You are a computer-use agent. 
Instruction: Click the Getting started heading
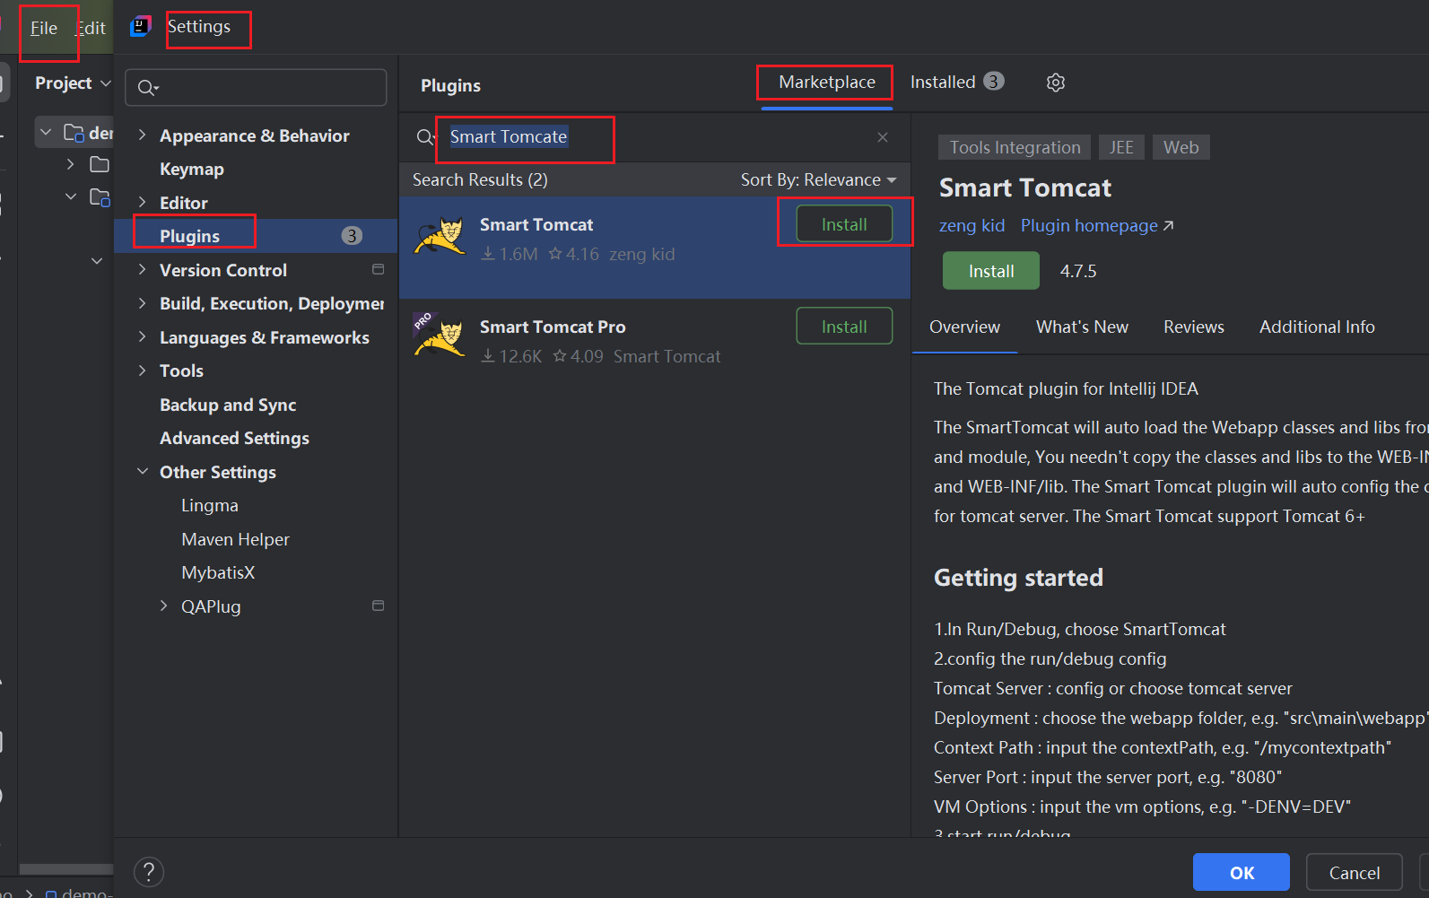pyautogui.click(x=1018, y=578)
